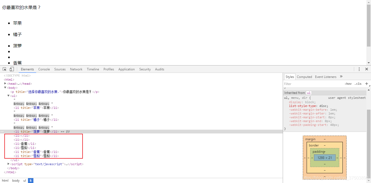Open the Console tab
371x183 pixels.
(x=44, y=69)
